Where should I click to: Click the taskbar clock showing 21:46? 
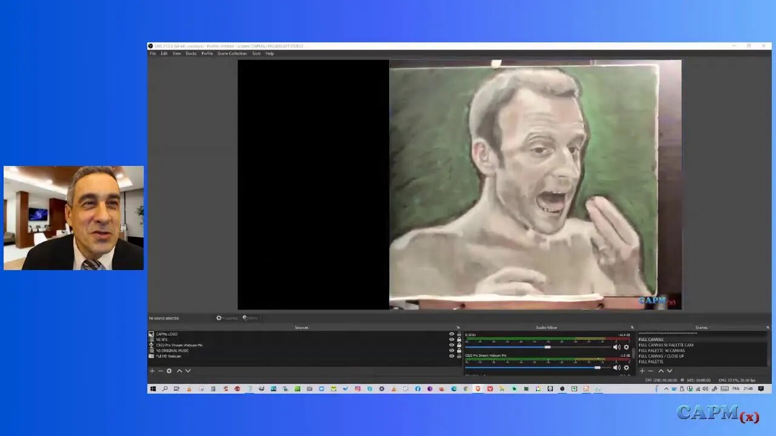pos(748,389)
